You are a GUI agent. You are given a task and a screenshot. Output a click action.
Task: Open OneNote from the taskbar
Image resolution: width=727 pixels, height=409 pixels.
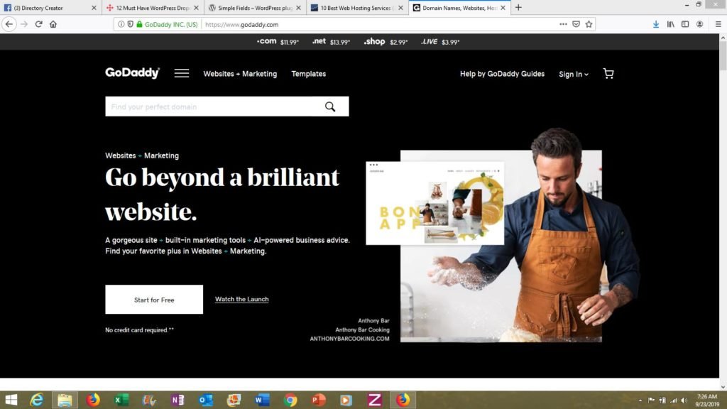tap(177, 400)
